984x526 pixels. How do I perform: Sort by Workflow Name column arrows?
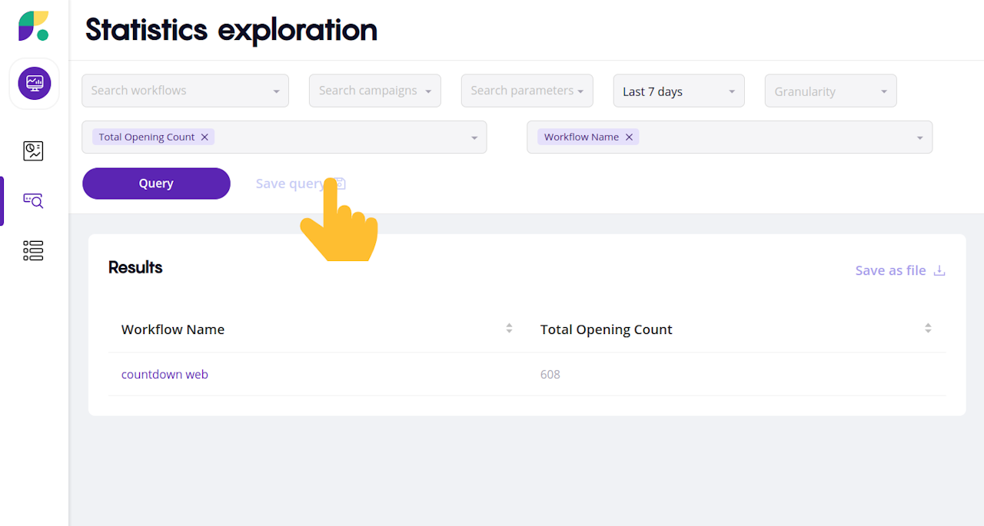click(x=509, y=329)
